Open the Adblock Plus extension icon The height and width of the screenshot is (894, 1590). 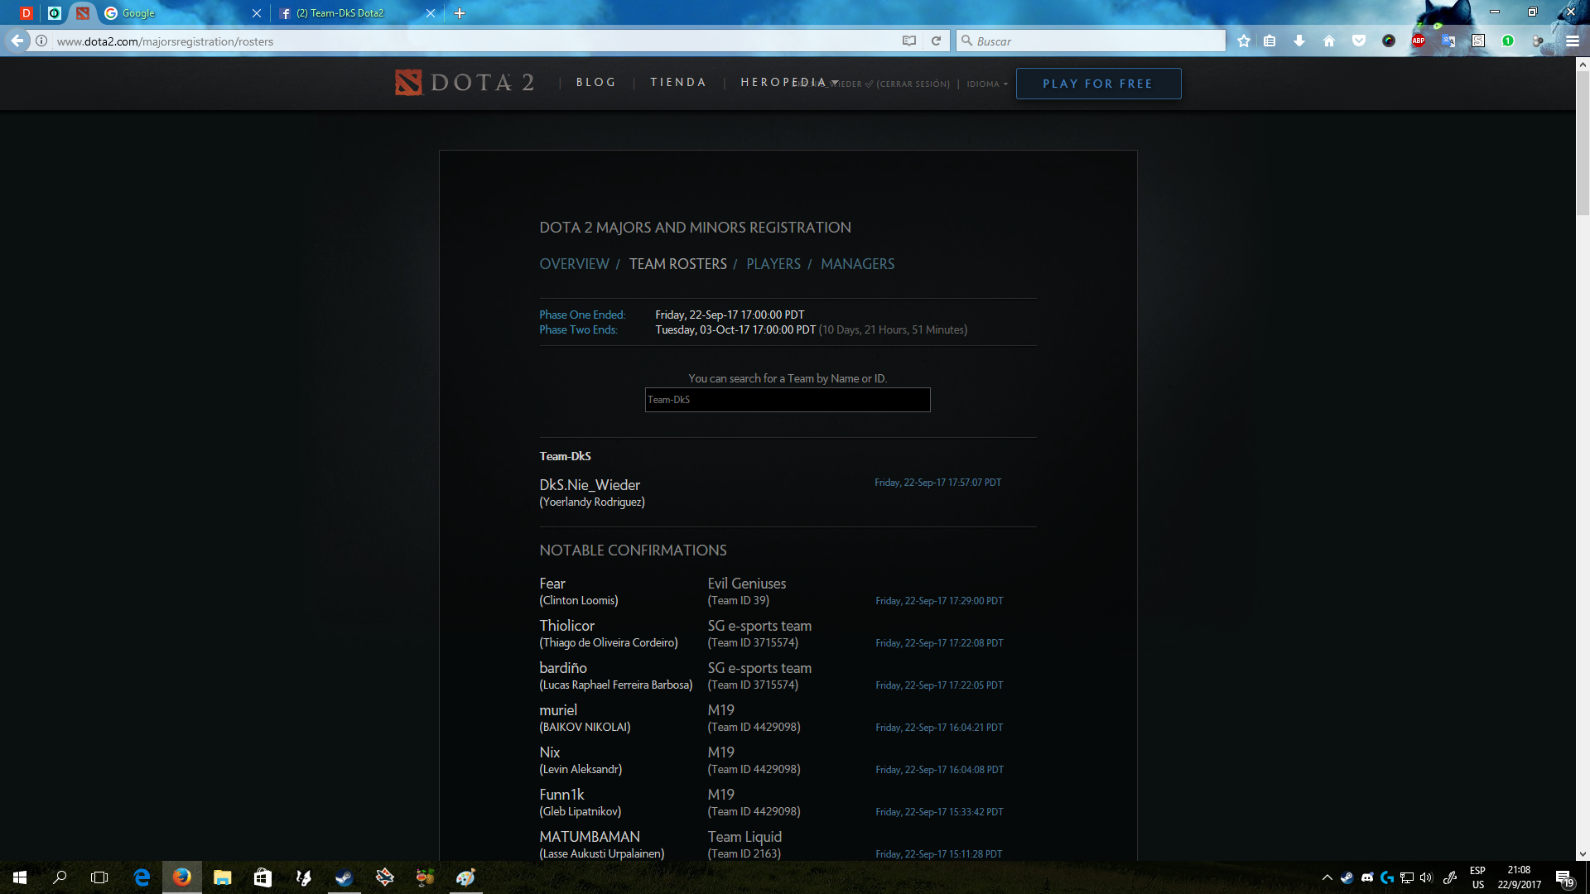(1419, 41)
